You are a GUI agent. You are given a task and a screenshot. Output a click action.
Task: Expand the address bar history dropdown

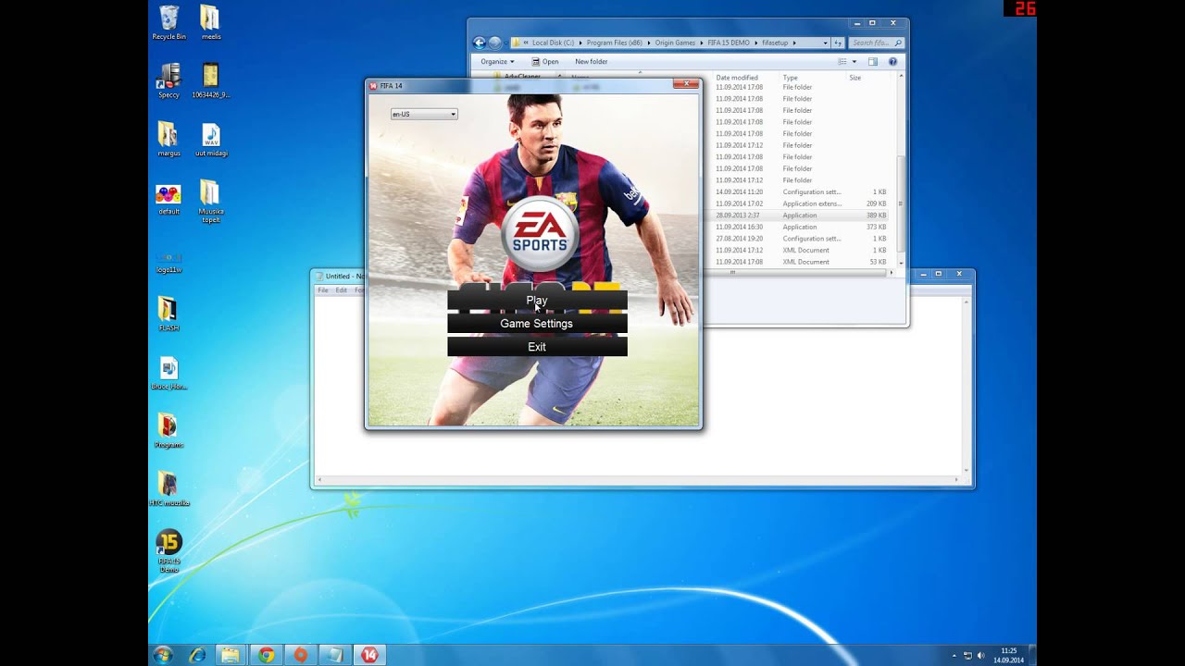pyautogui.click(x=825, y=43)
